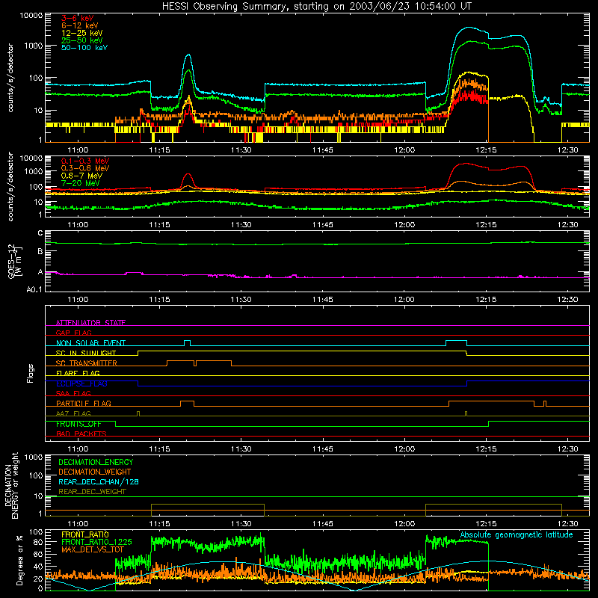Click the FRONTS_OFF flag label

(x=78, y=424)
